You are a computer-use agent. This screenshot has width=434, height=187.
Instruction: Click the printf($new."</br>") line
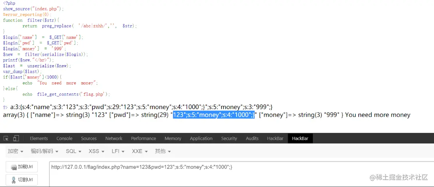tap(29, 60)
